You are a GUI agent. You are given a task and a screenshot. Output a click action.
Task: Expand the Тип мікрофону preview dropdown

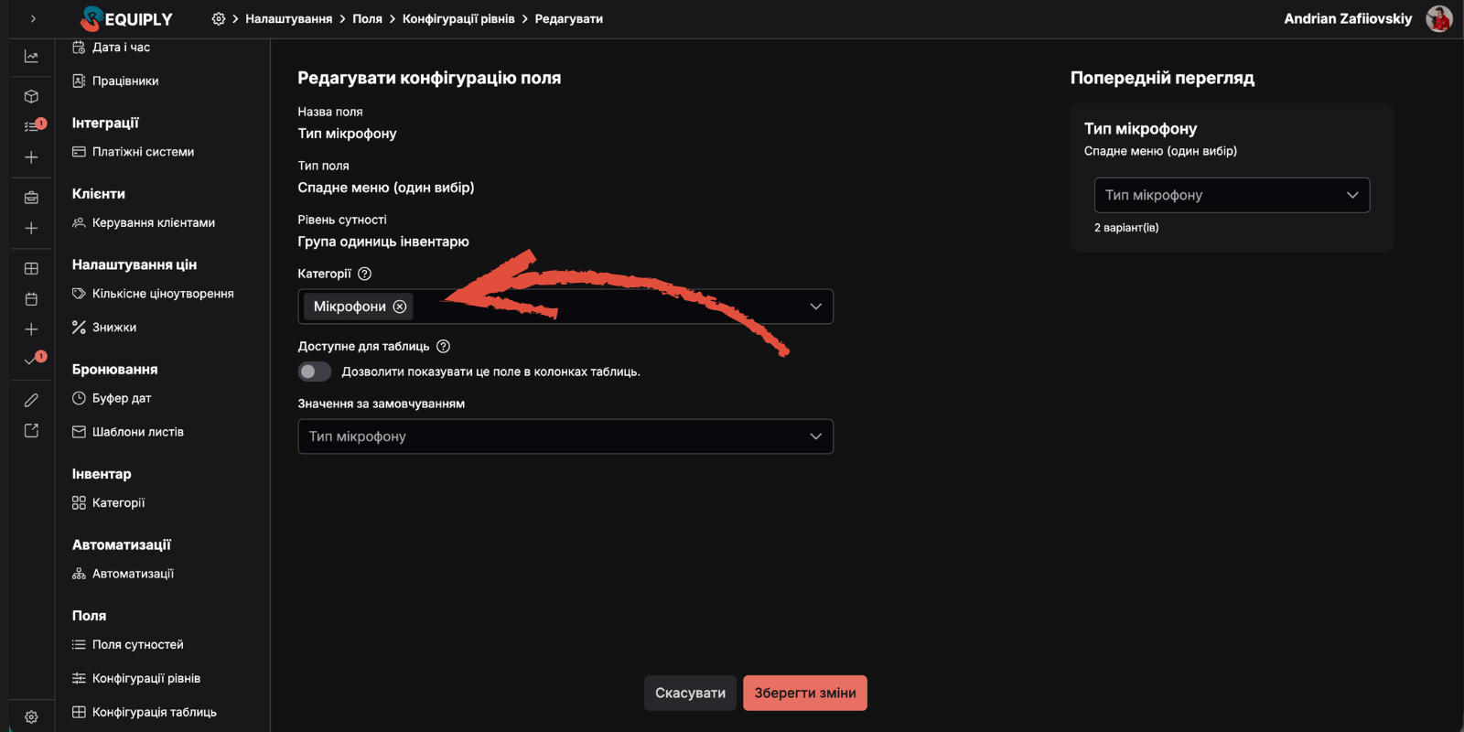[x=1352, y=195]
